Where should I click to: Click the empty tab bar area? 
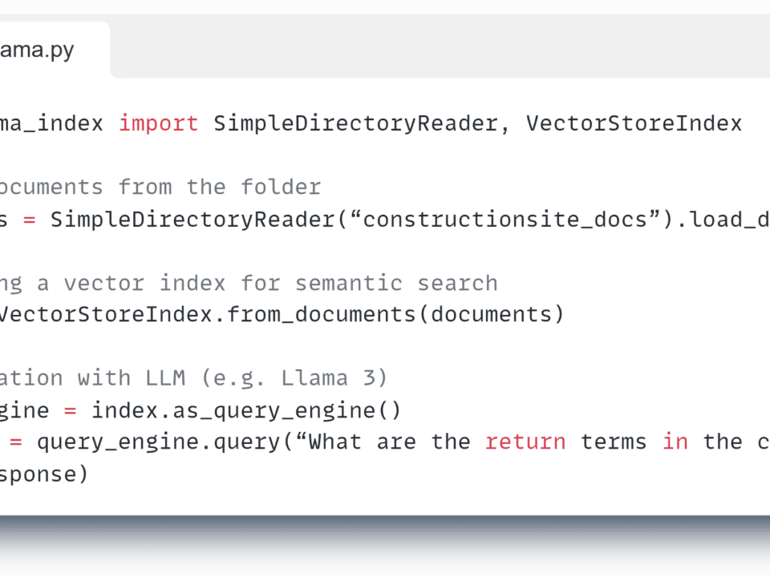tap(441, 50)
